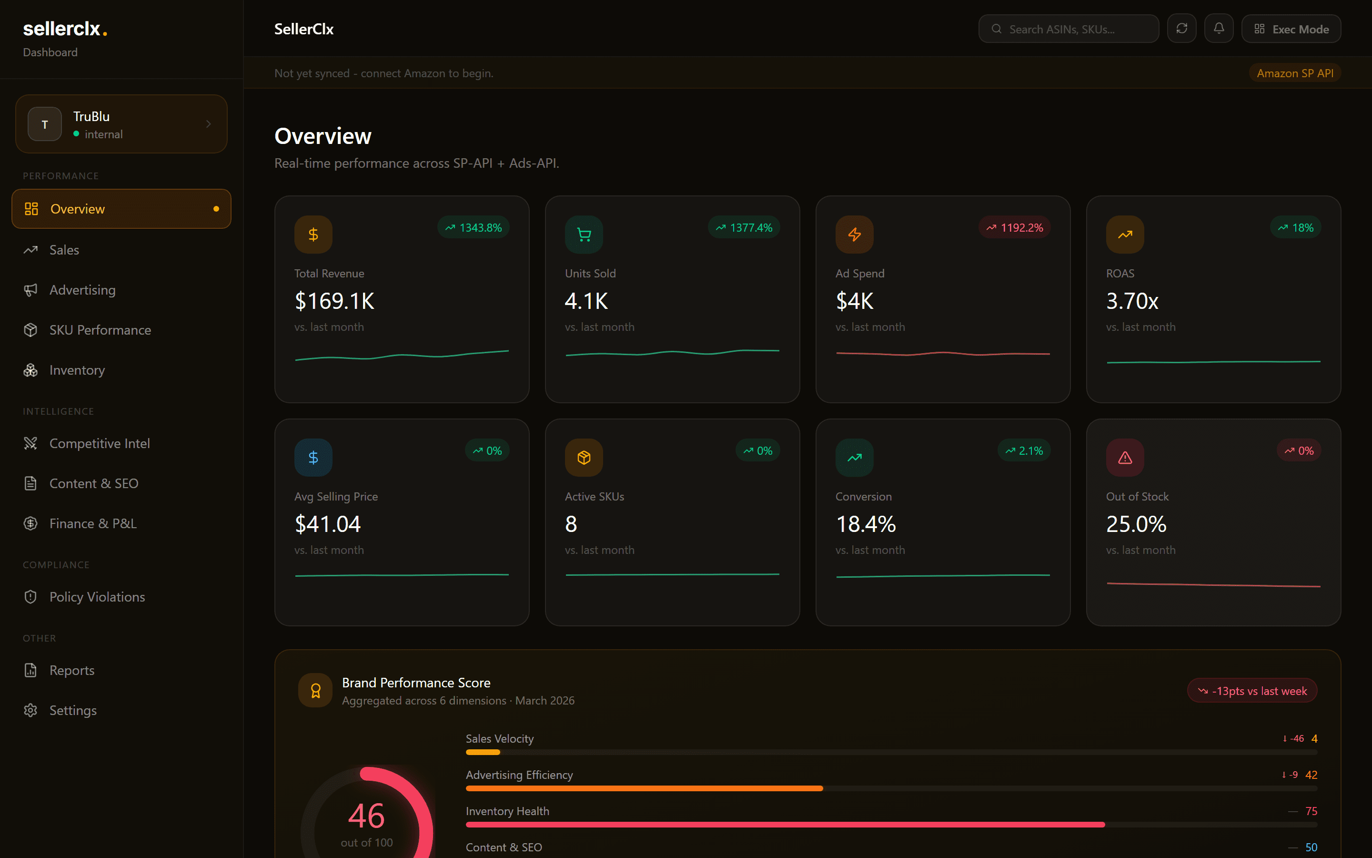Click the sellerclx logo
The width and height of the screenshot is (1372, 858).
click(x=65, y=29)
